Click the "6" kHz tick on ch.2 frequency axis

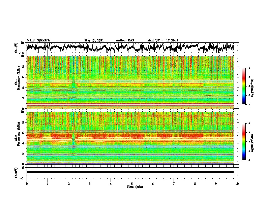[x=24, y=133]
